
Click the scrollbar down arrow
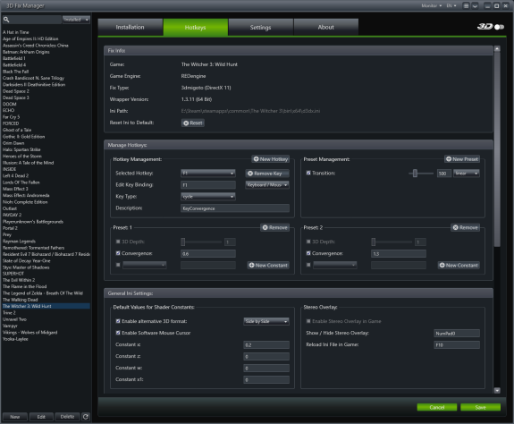click(497, 390)
